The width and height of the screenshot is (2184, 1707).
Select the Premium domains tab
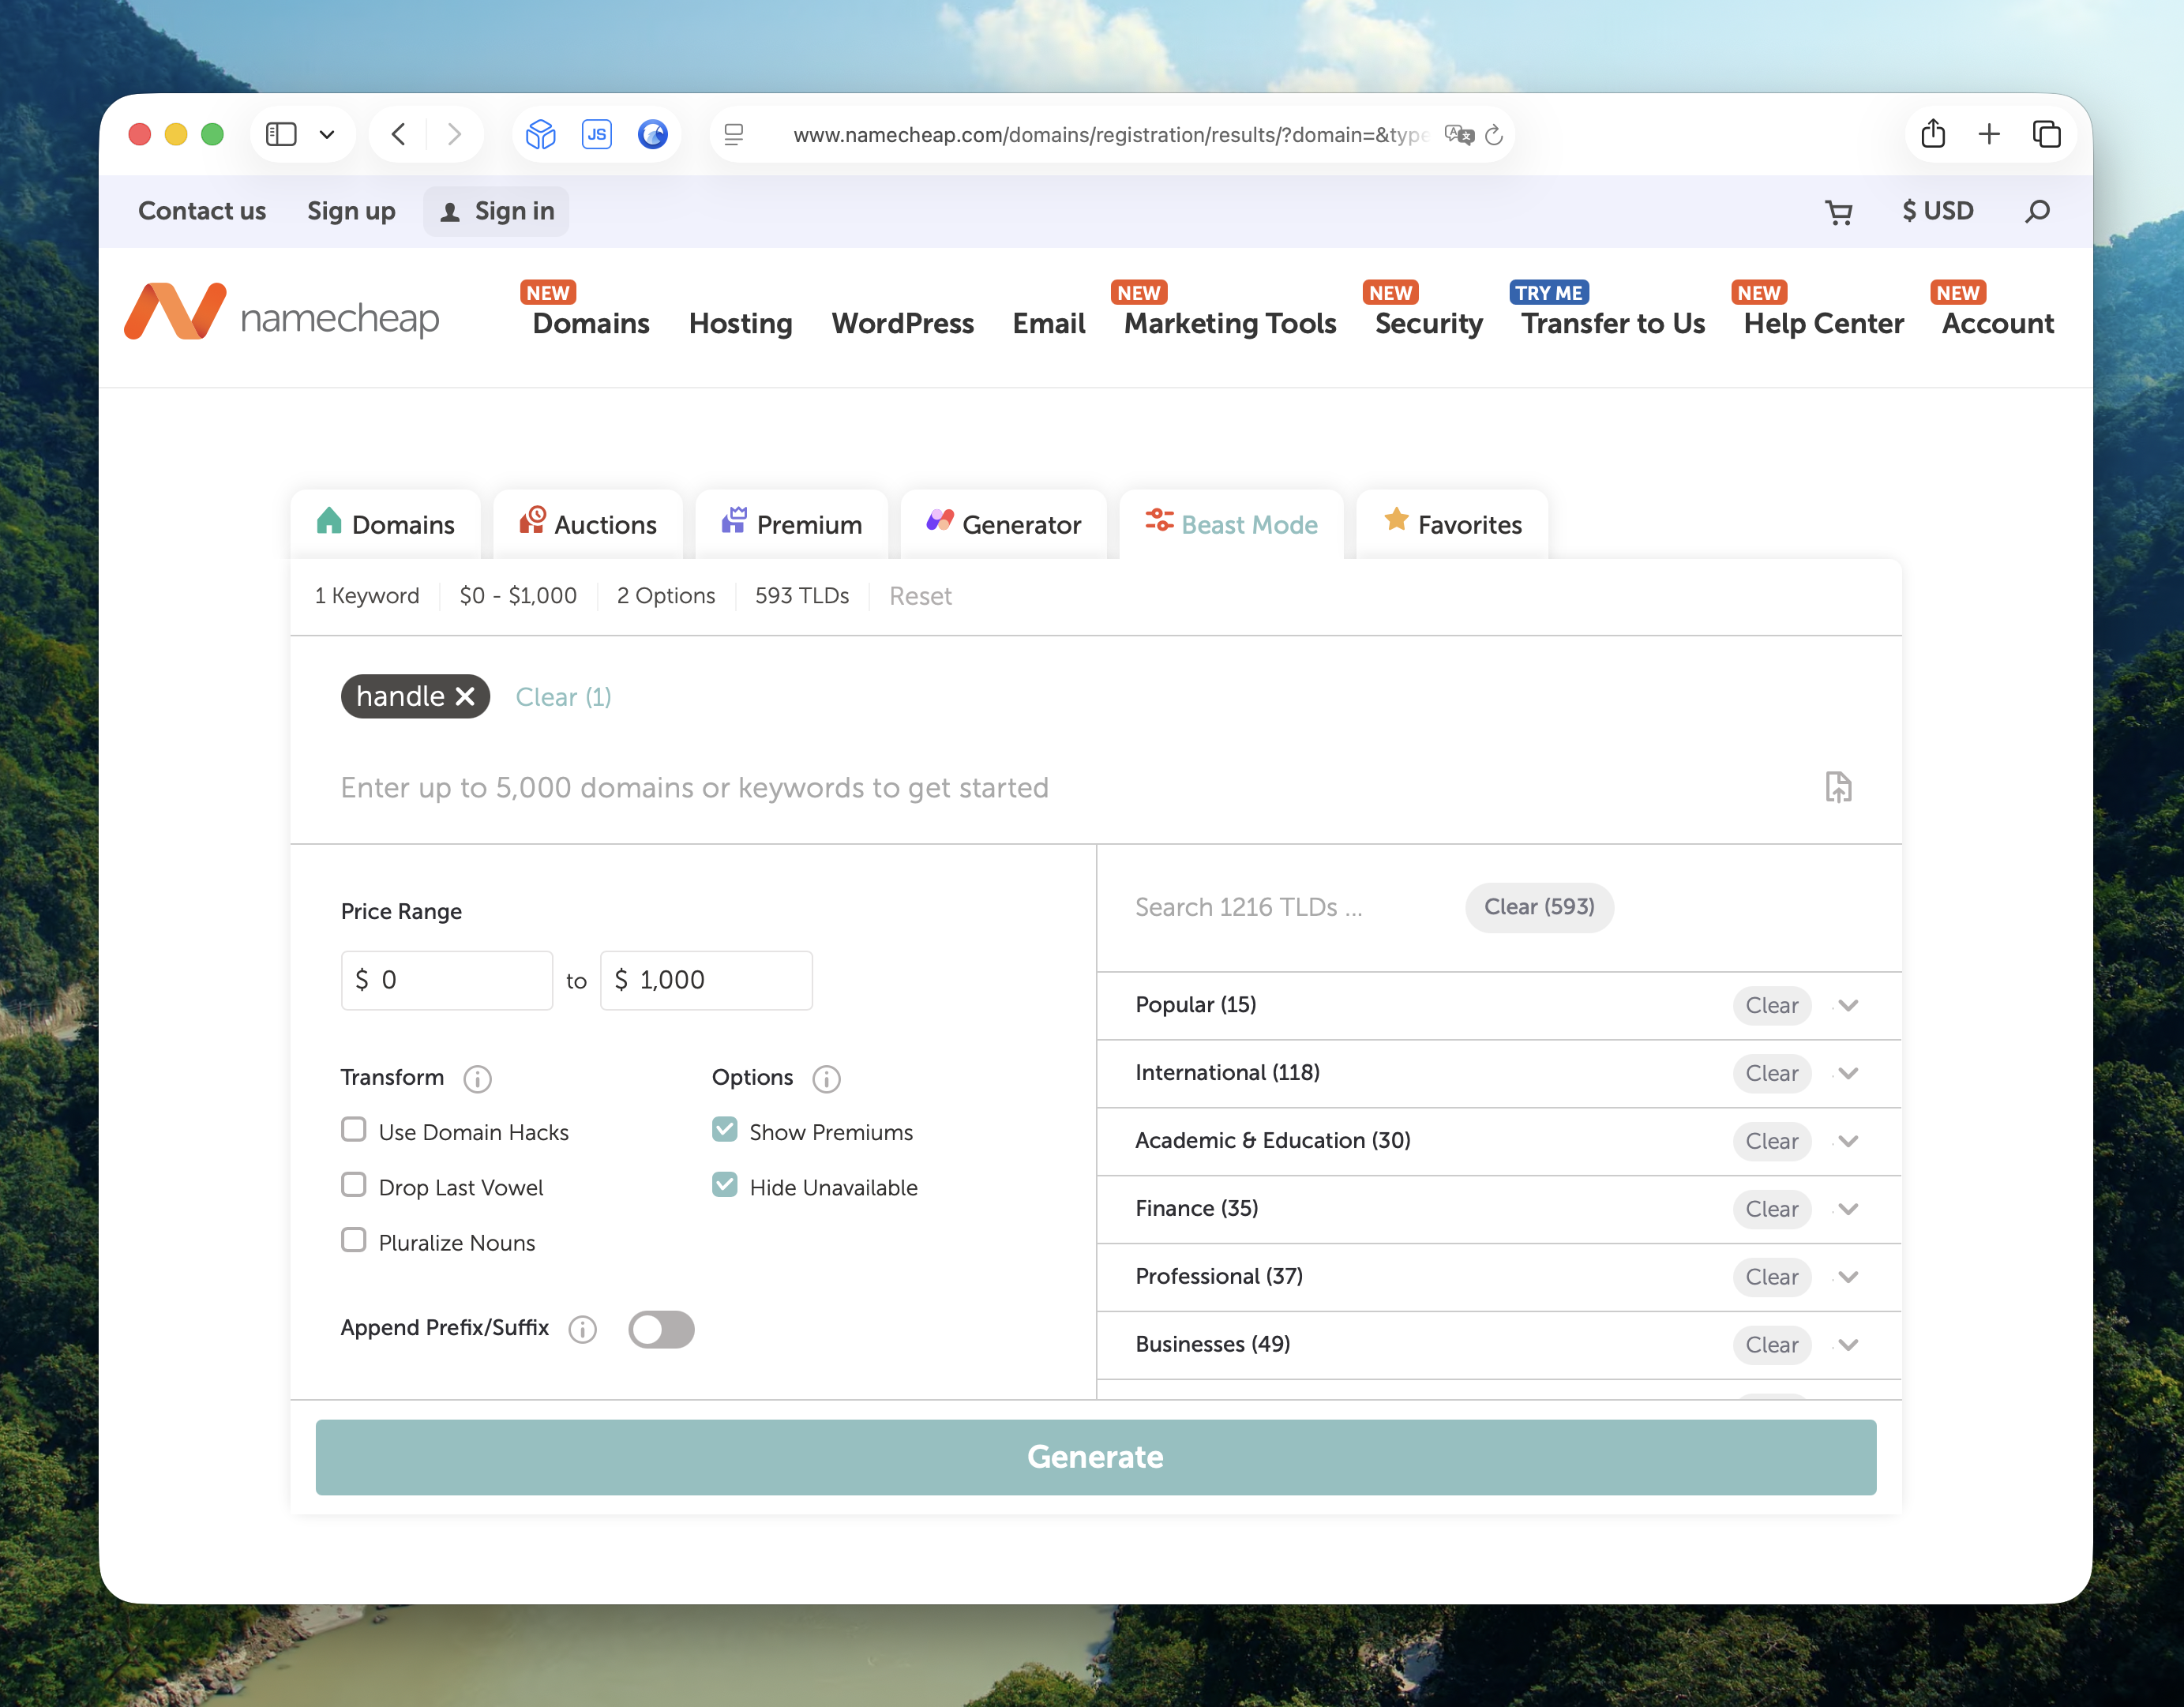(x=791, y=523)
